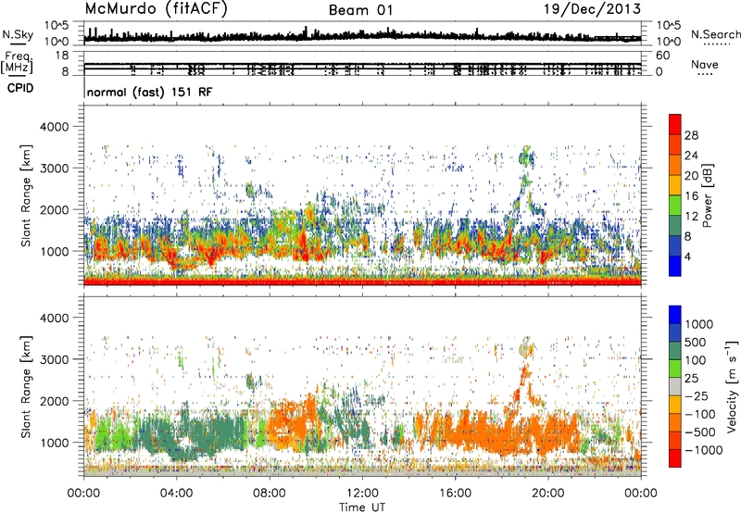The width and height of the screenshot is (741, 513).
Task: Click the '12:00' time tick label
Action: tap(362, 494)
